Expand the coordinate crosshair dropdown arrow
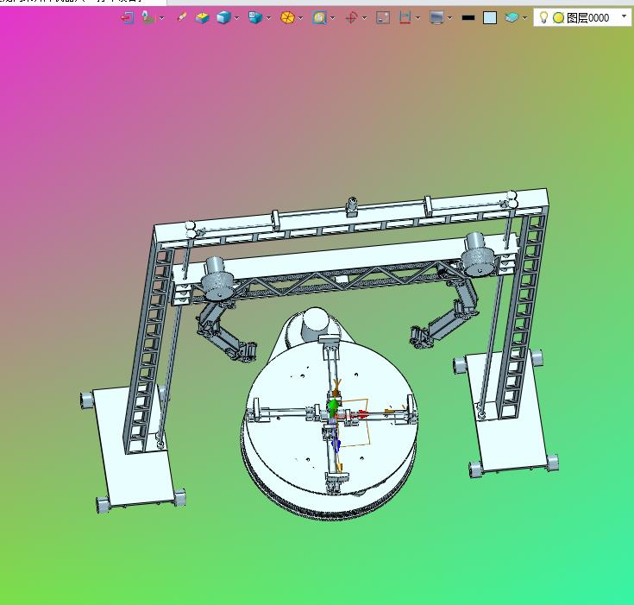 click(x=364, y=18)
